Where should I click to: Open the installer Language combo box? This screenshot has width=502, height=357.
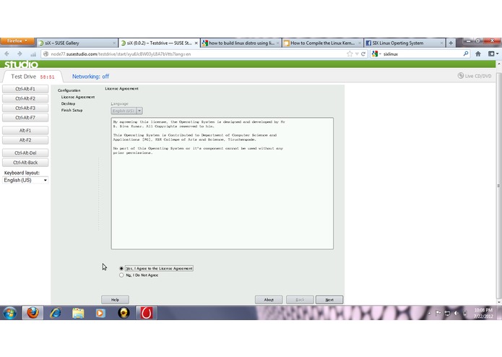point(127,111)
